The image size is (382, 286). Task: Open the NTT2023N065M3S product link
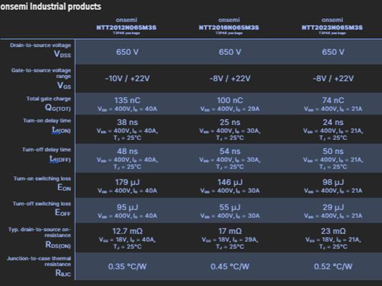pyautogui.click(x=332, y=28)
